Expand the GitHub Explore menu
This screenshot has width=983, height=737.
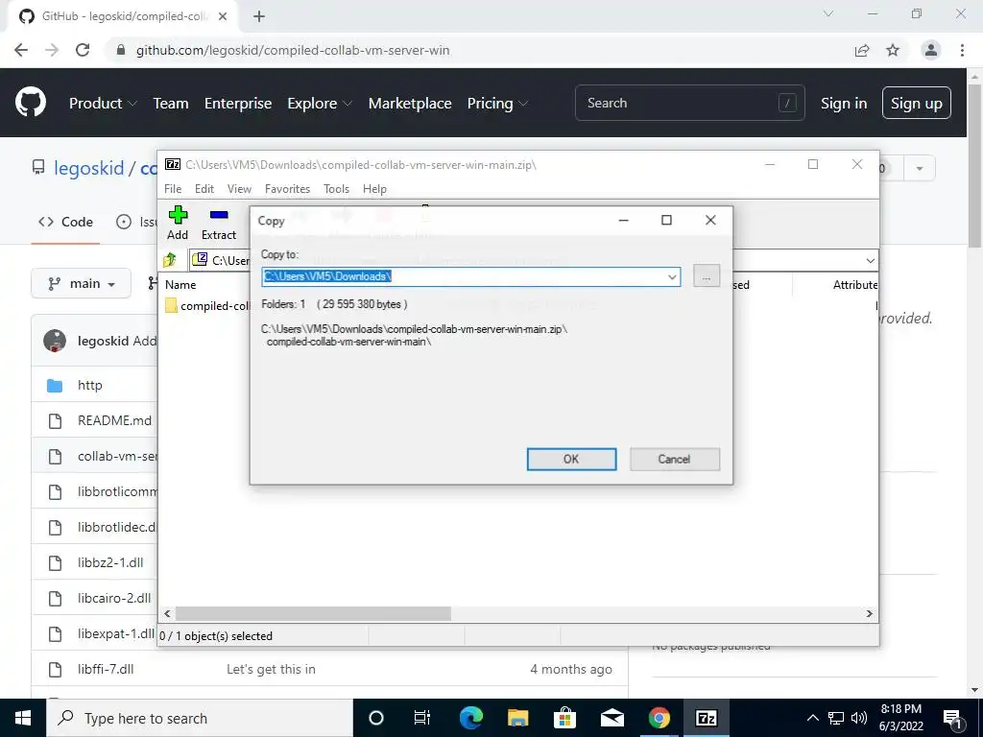[319, 104]
